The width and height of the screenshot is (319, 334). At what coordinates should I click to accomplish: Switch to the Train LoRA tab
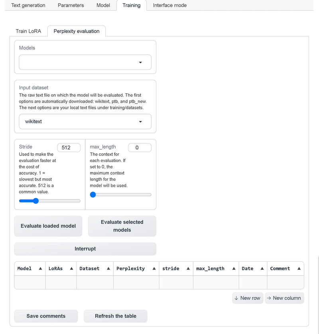coord(28,31)
